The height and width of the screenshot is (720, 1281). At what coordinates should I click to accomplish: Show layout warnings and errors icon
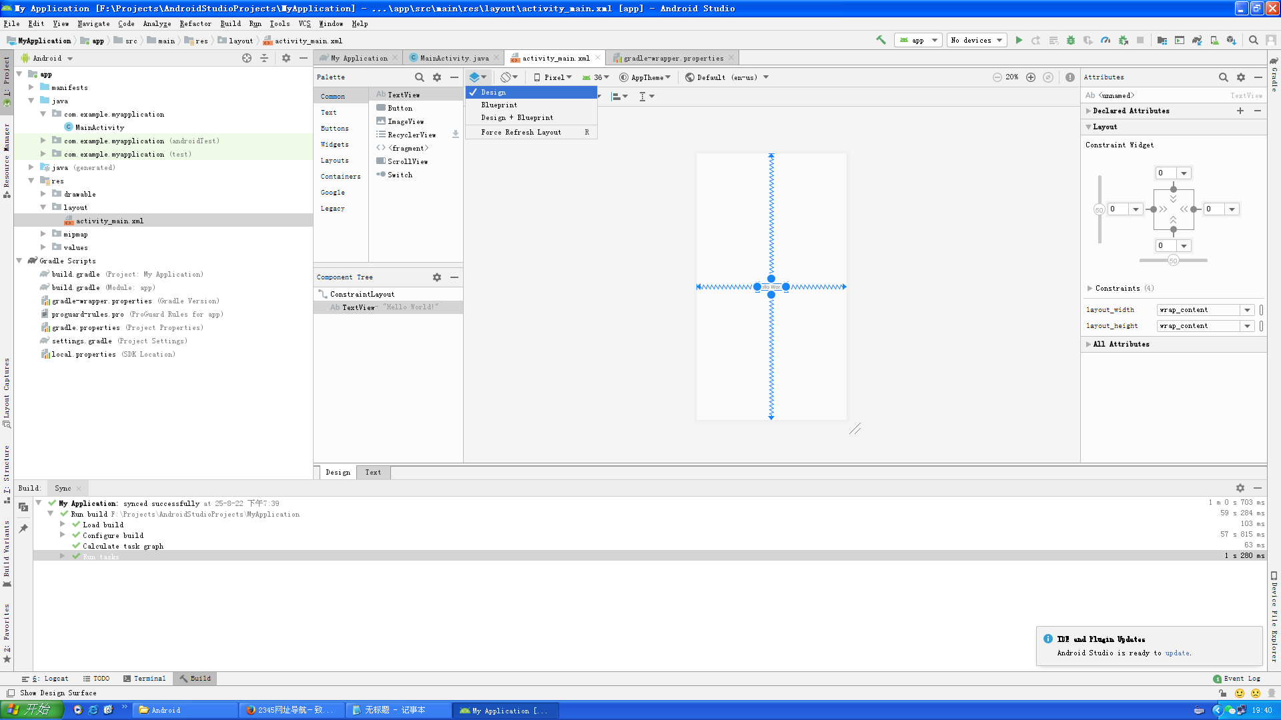click(1070, 77)
